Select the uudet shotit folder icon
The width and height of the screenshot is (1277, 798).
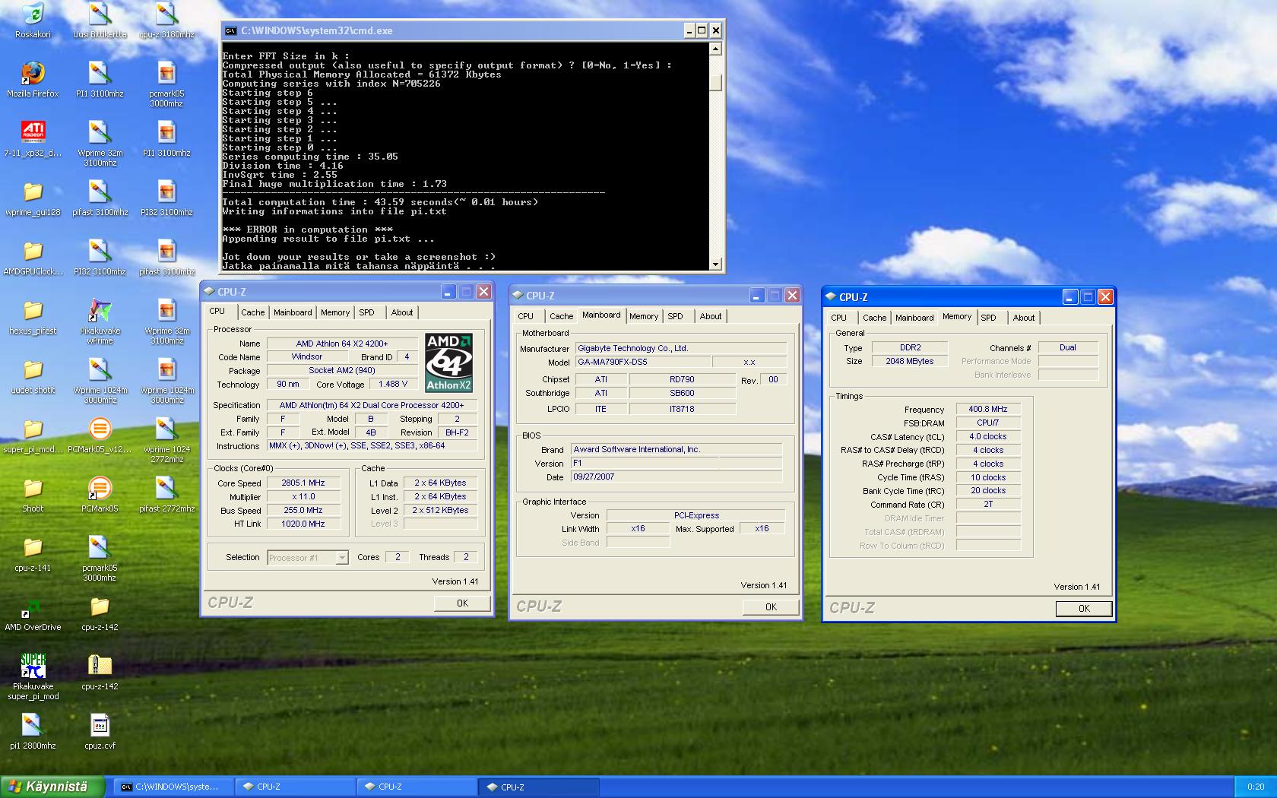pos(33,369)
